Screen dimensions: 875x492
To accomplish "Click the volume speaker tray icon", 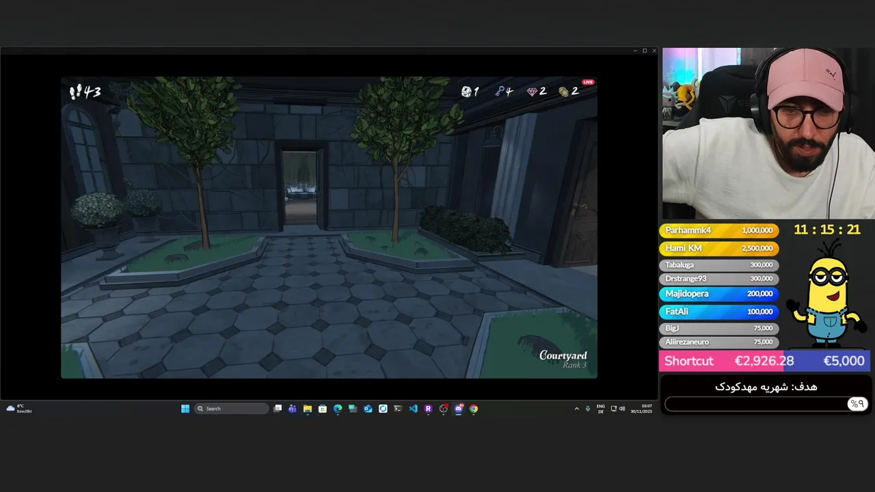I will click(621, 409).
